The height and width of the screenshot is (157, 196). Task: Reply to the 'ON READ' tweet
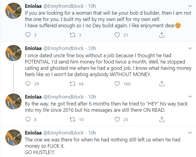point(28,120)
